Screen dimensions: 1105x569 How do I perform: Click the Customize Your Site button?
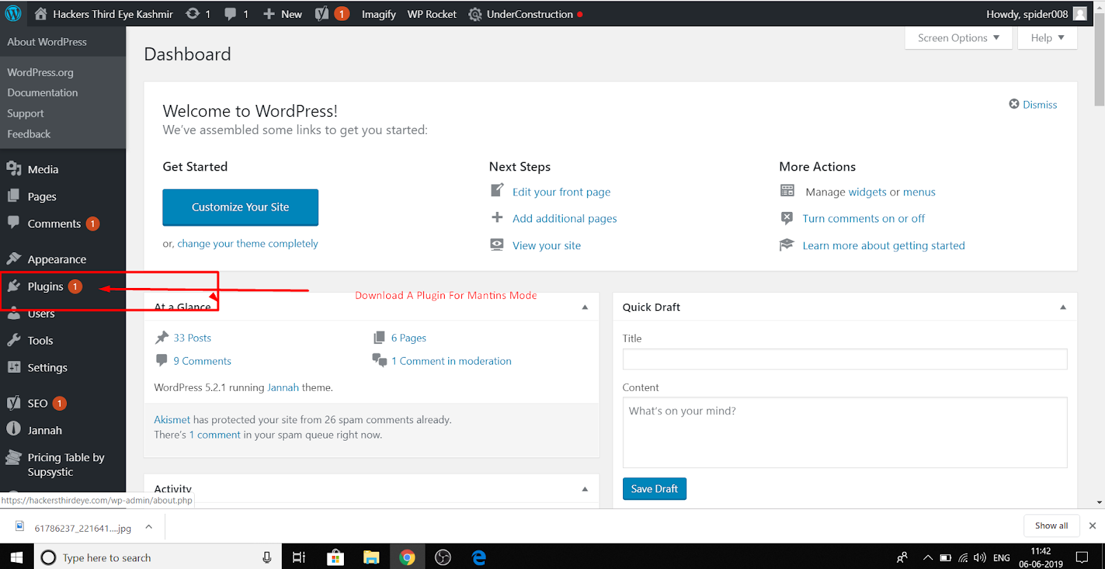click(240, 207)
